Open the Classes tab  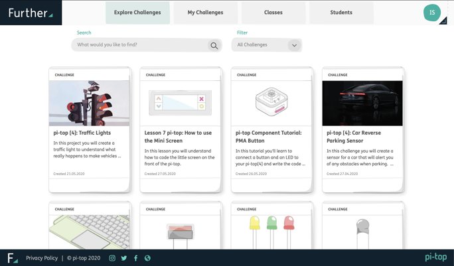(x=273, y=13)
